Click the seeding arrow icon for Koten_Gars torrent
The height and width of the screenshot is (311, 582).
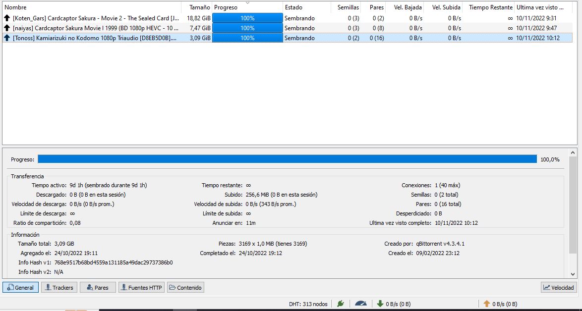(6, 18)
